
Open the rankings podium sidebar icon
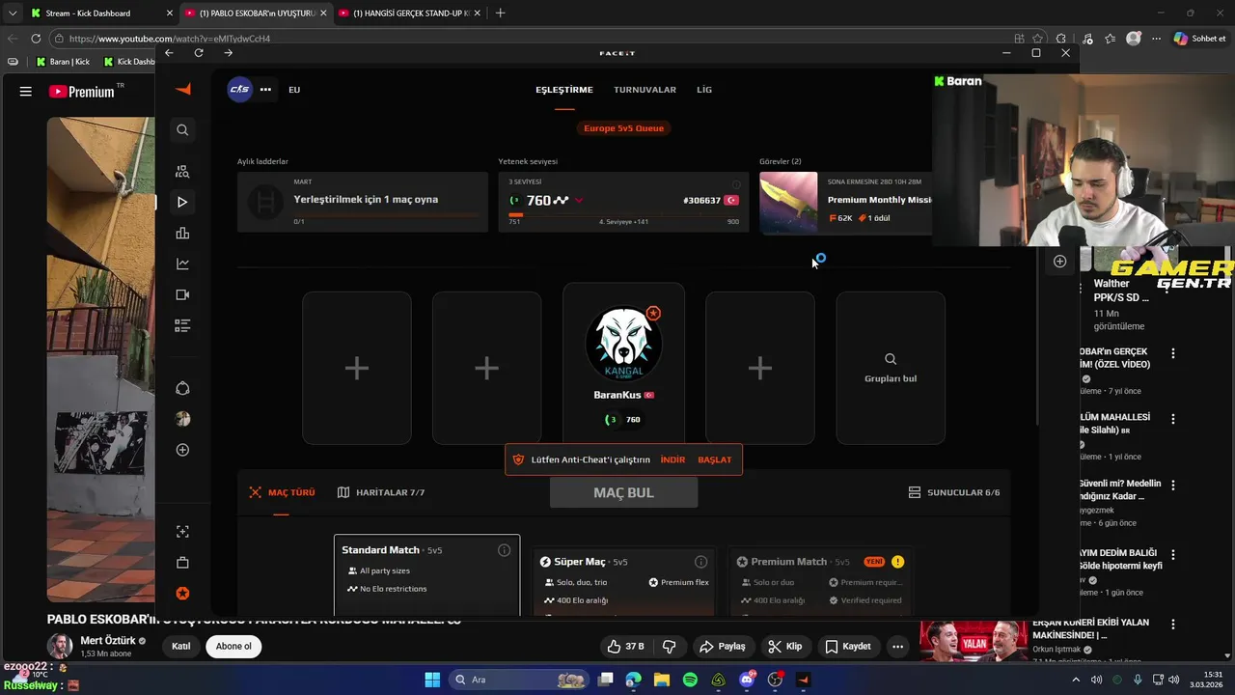(182, 233)
